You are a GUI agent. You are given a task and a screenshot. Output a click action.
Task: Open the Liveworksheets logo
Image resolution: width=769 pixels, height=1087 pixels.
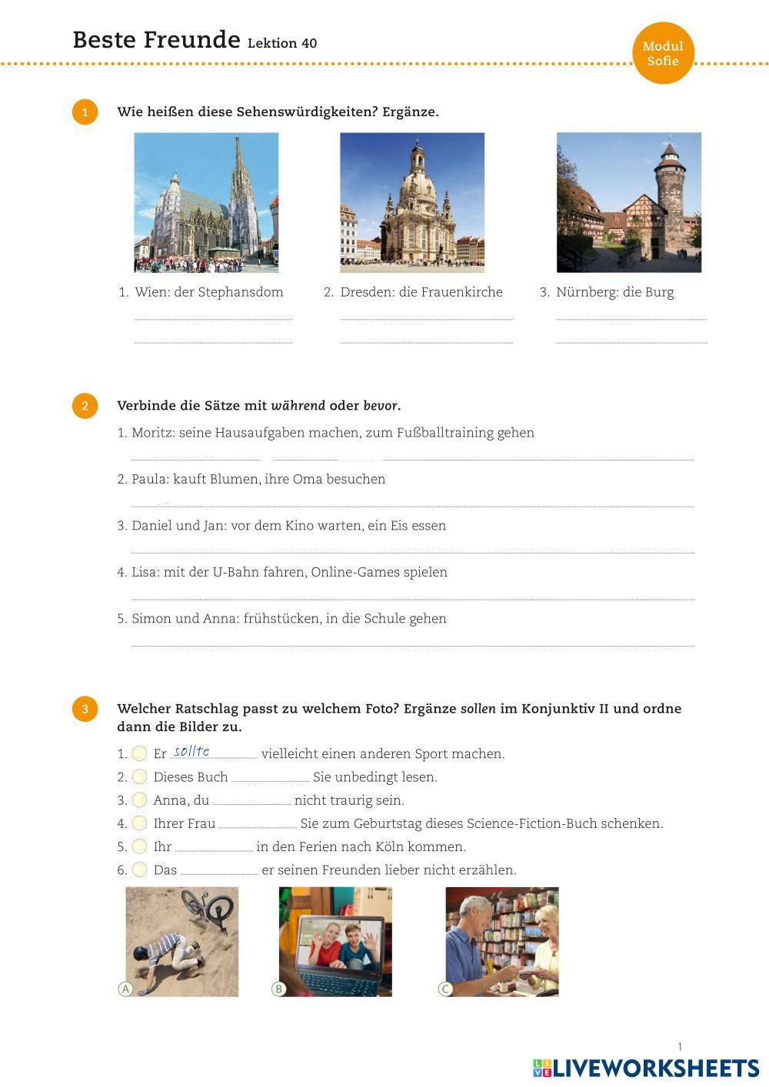(646, 1068)
